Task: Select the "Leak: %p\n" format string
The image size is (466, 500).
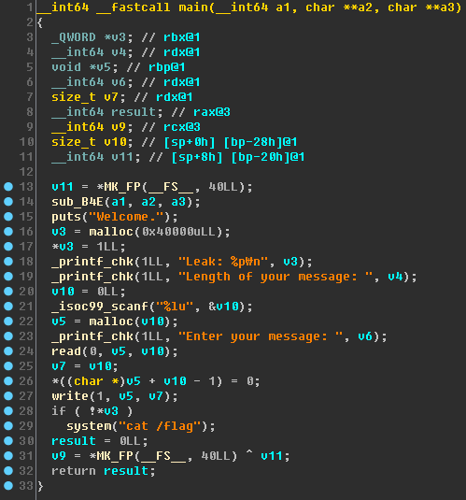Action: click(223, 262)
